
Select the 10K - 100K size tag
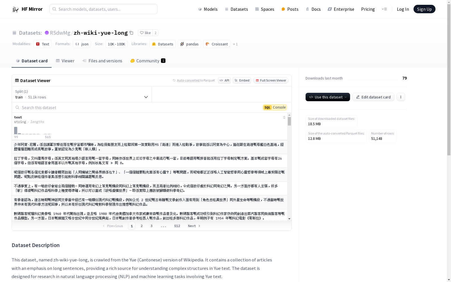(116, 44)
